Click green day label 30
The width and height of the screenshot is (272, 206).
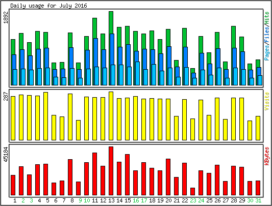pyautogui.click(x=250, y=200)
